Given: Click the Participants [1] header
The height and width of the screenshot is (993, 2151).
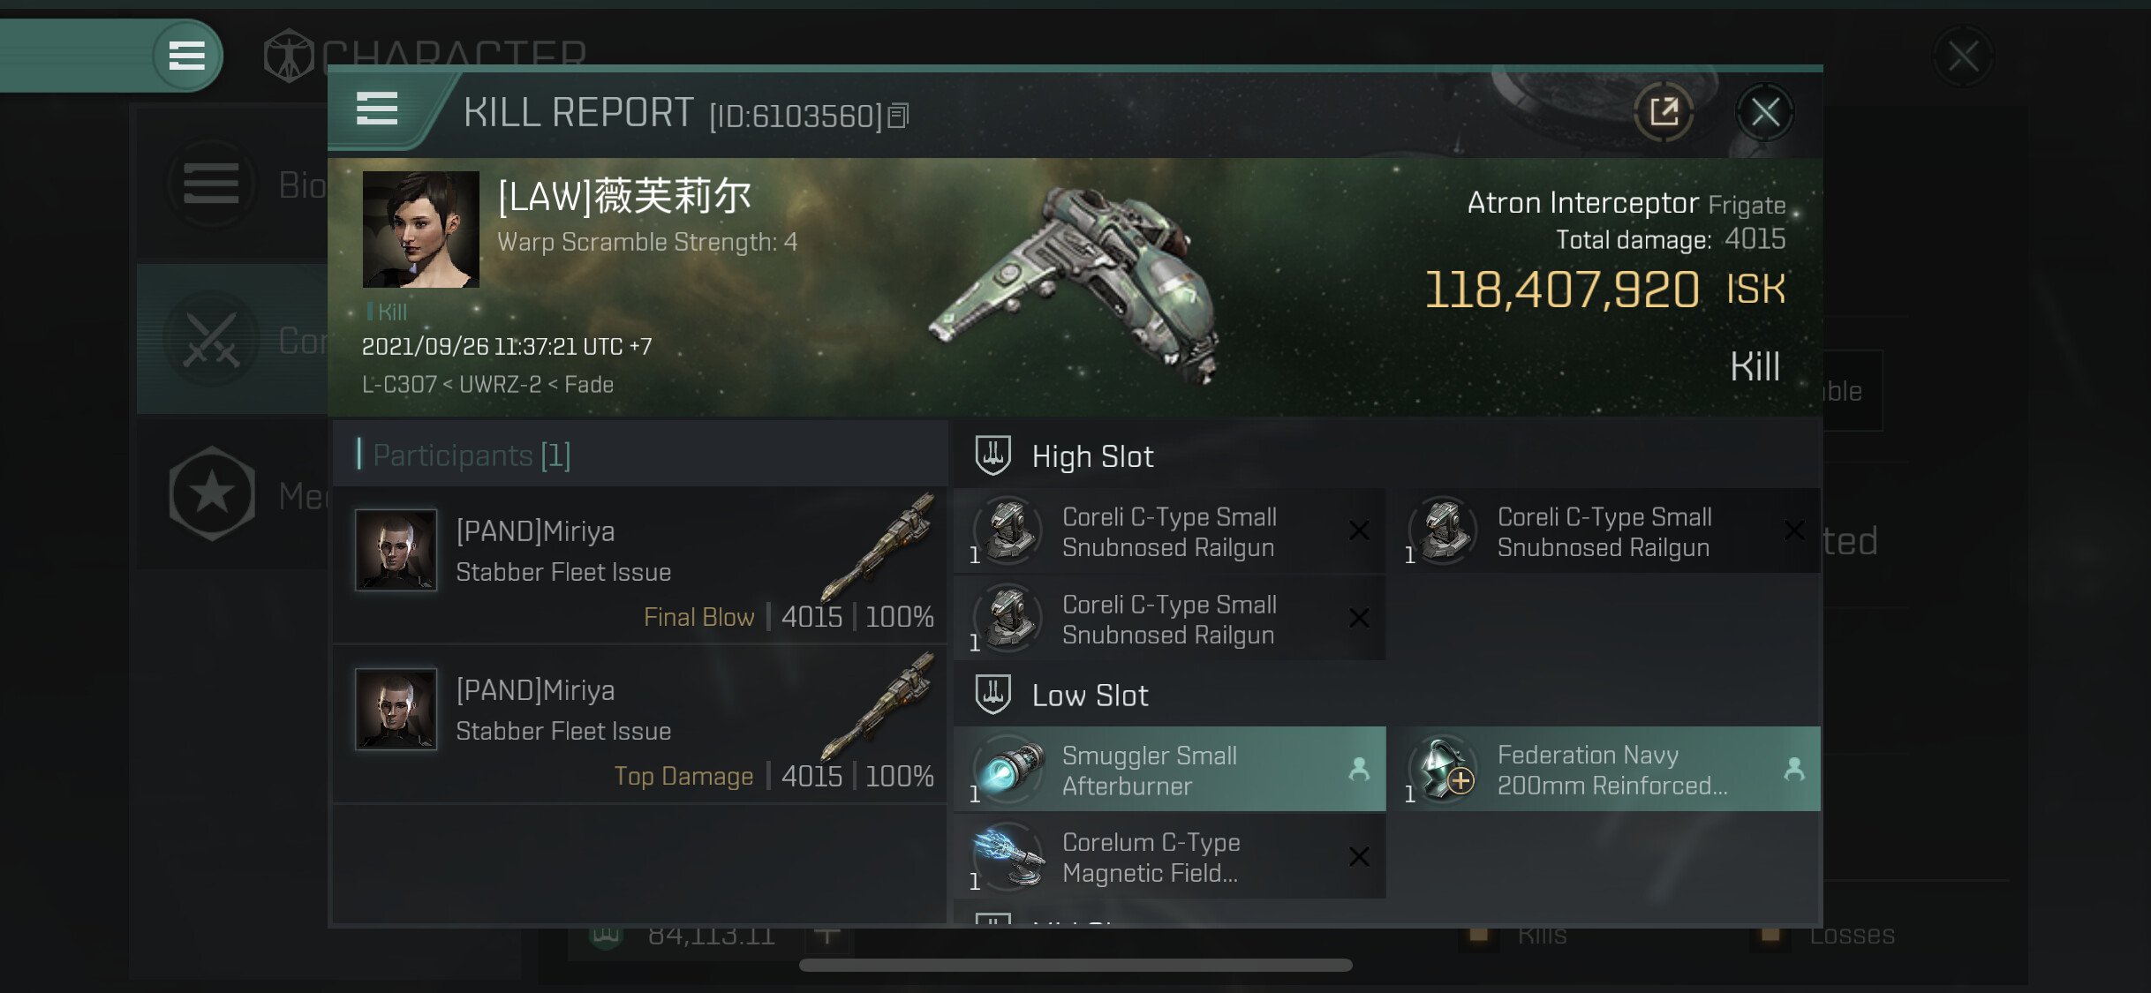Looking at the screenshot, I should pyautogui.click(x=472, y=455).
